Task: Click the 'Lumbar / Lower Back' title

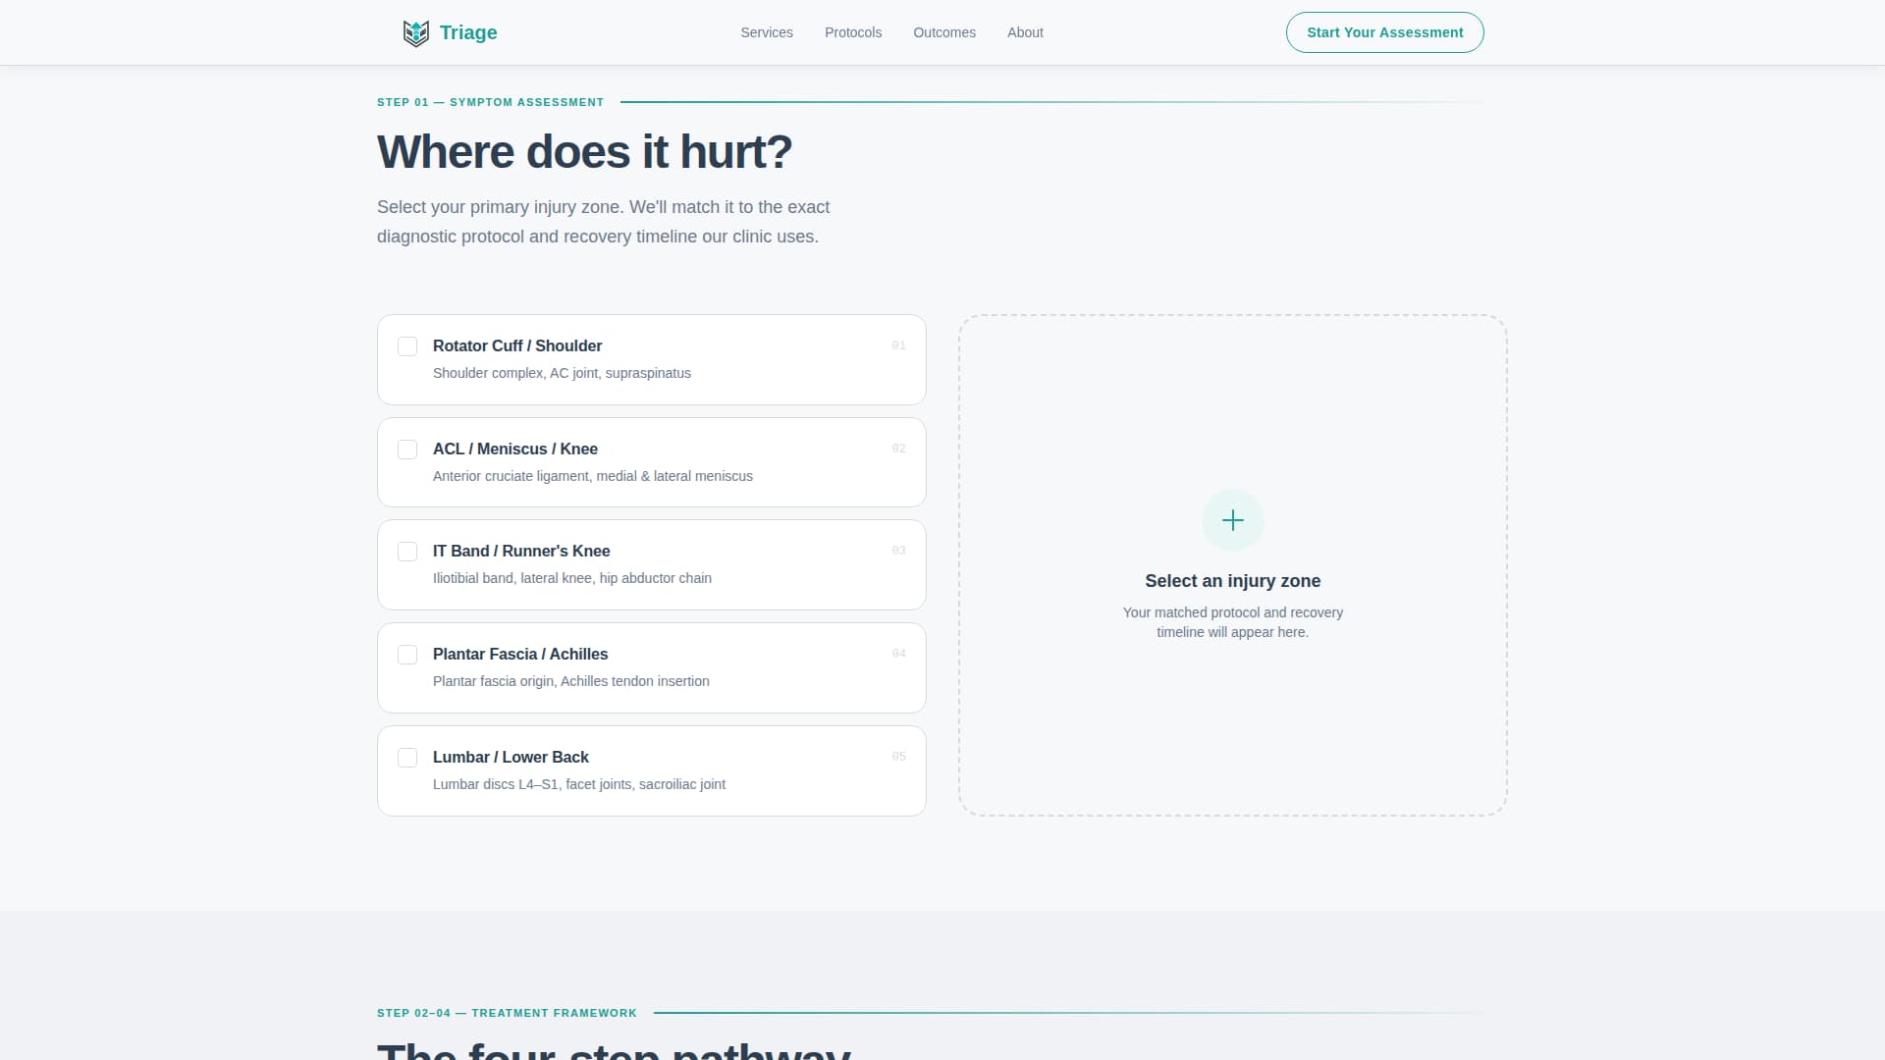Action: tap(511, 757)
